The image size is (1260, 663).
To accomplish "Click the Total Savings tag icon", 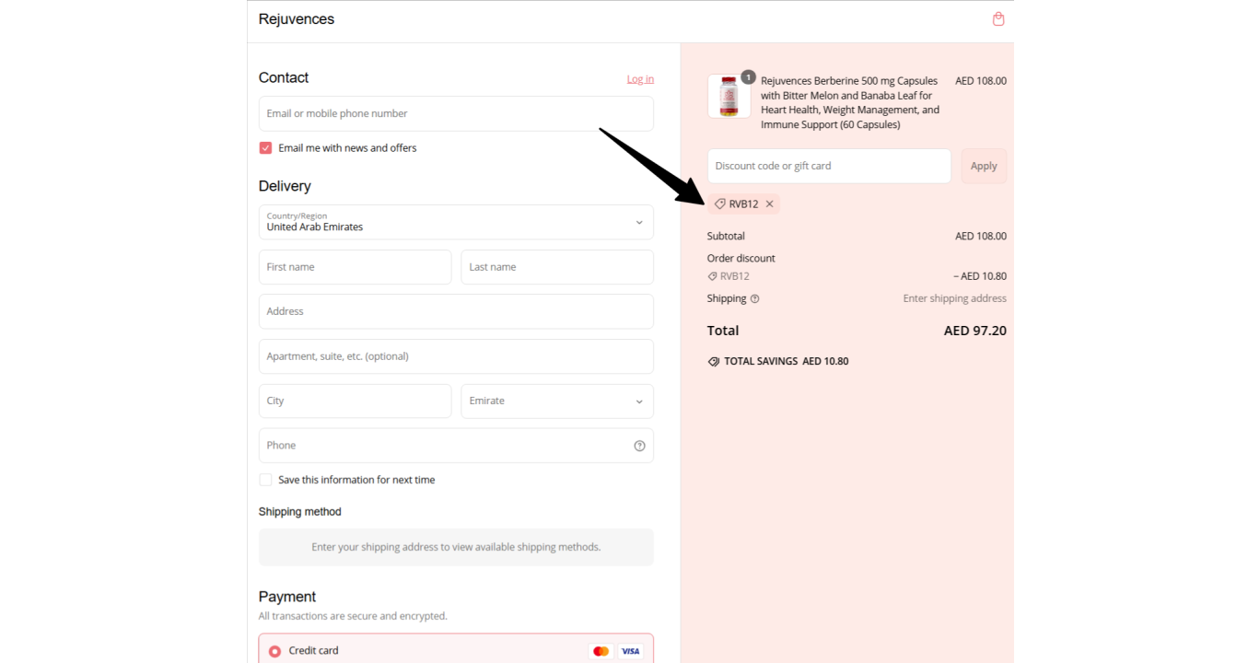I will coord(714,362).
